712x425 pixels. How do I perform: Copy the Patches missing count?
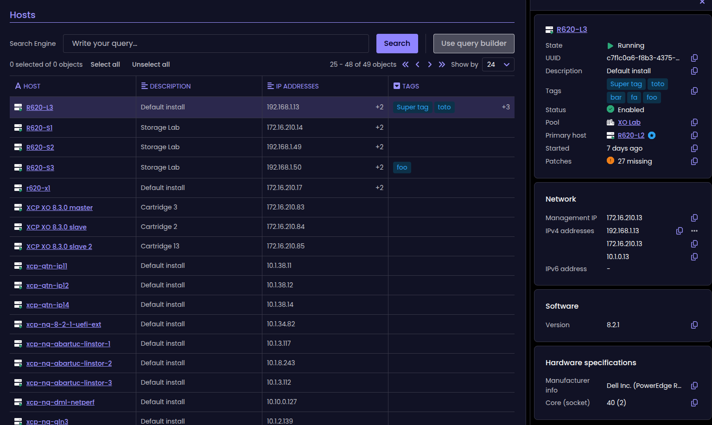point(694,161)
